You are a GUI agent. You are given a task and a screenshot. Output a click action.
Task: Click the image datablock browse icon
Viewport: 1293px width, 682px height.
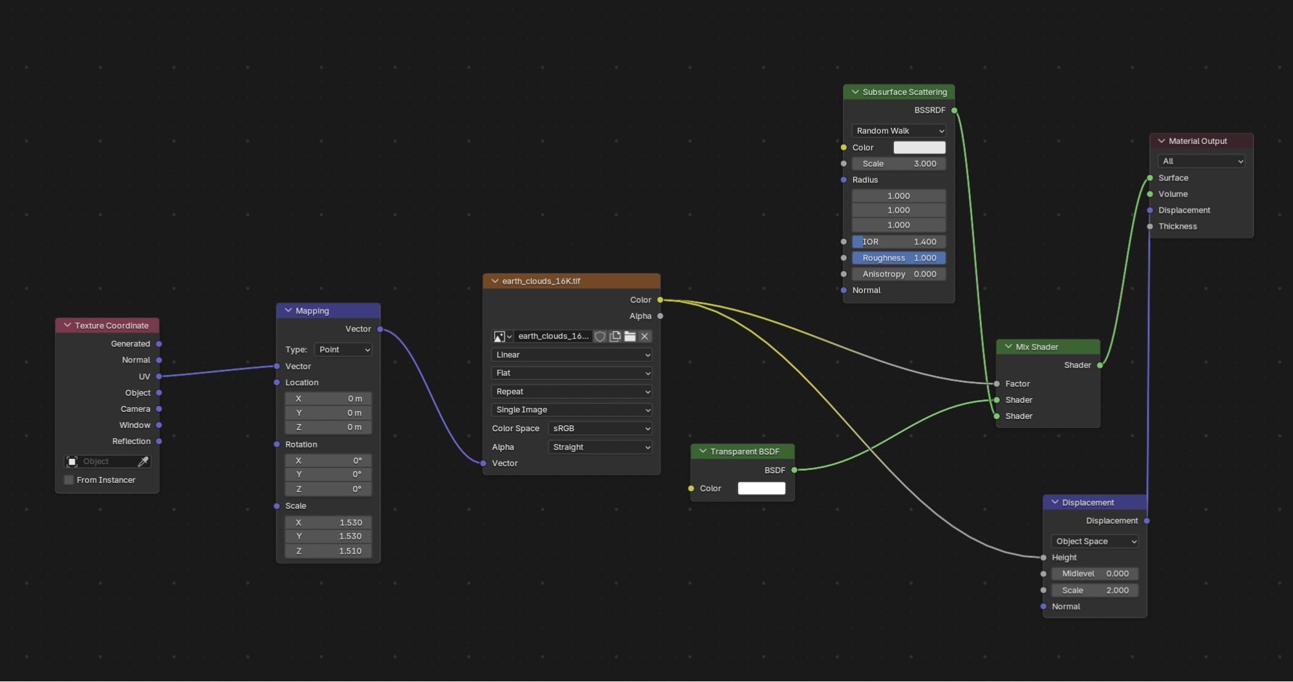[x=502, y=336]
